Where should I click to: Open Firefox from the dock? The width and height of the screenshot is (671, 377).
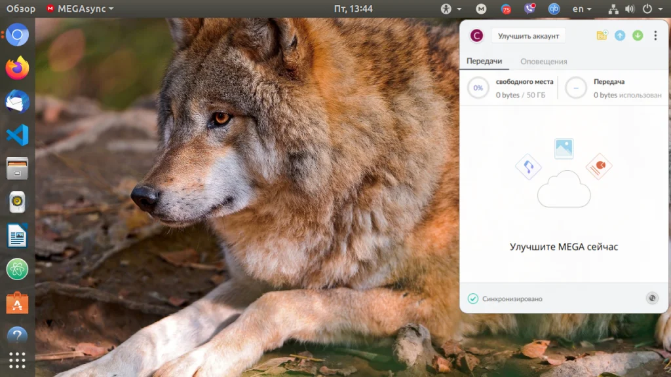tap(18, 67)
